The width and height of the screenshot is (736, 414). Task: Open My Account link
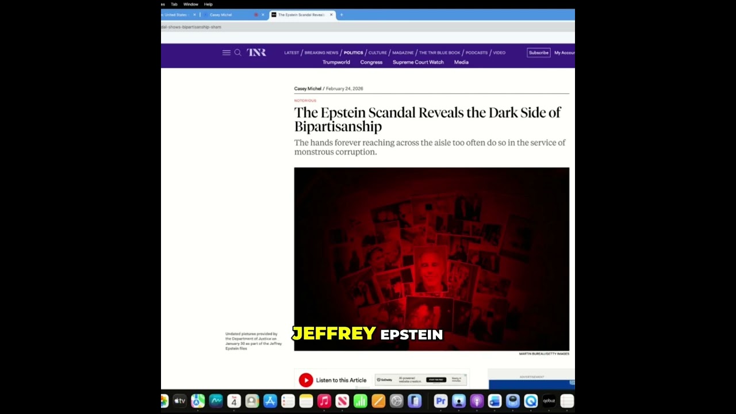click(565, 52)
